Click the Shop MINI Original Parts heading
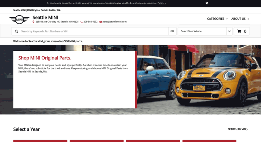The width and height of the screenshot is (261, 142). [45, 58]
